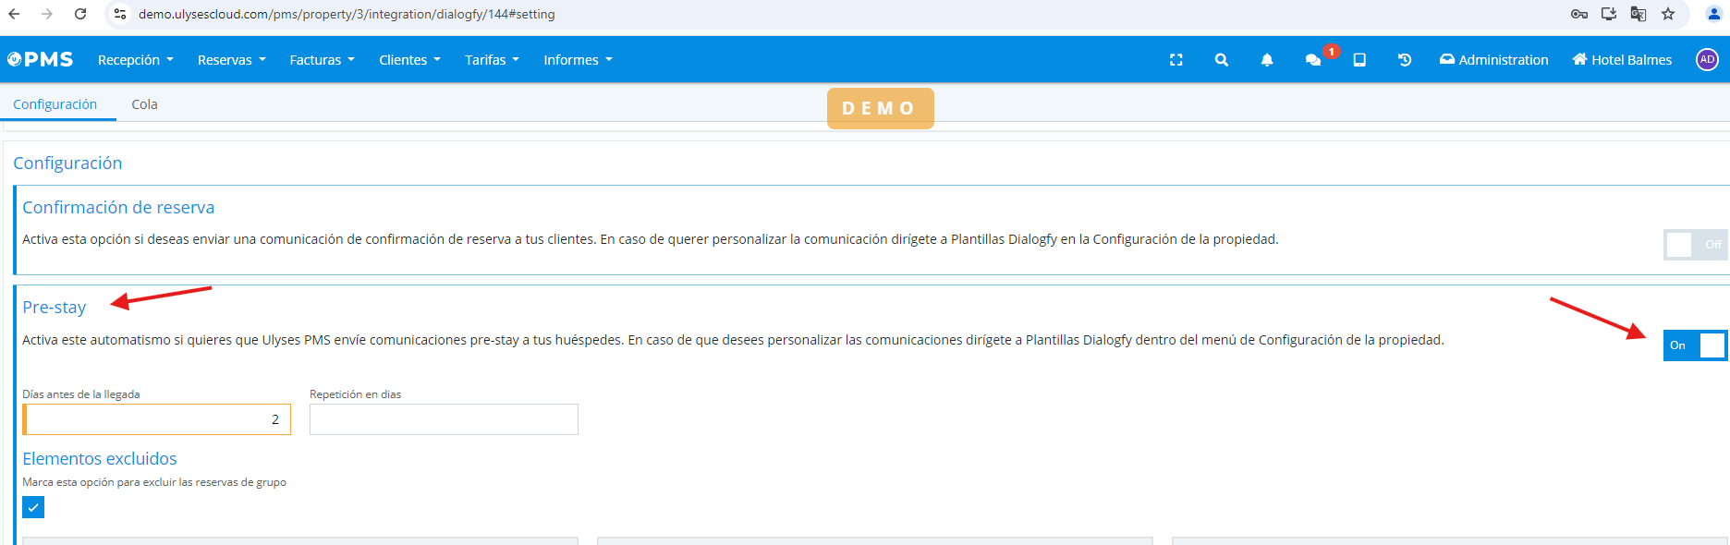Expand the Tarifas dropdown
1730x545 pixels.
[492, 60]
